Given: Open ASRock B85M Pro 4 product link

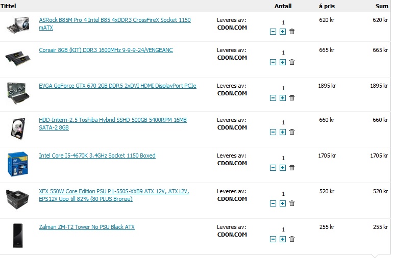Looking at the screenshot, I should (x=115, y=23).
